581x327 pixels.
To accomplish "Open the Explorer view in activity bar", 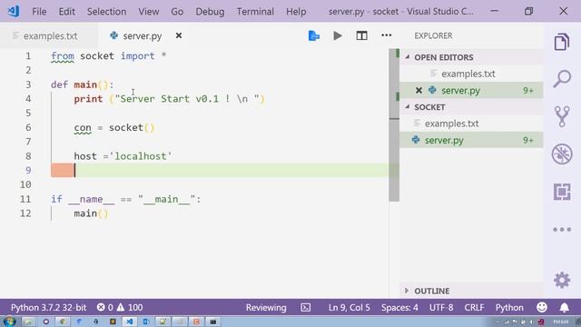I will point(562,42).
